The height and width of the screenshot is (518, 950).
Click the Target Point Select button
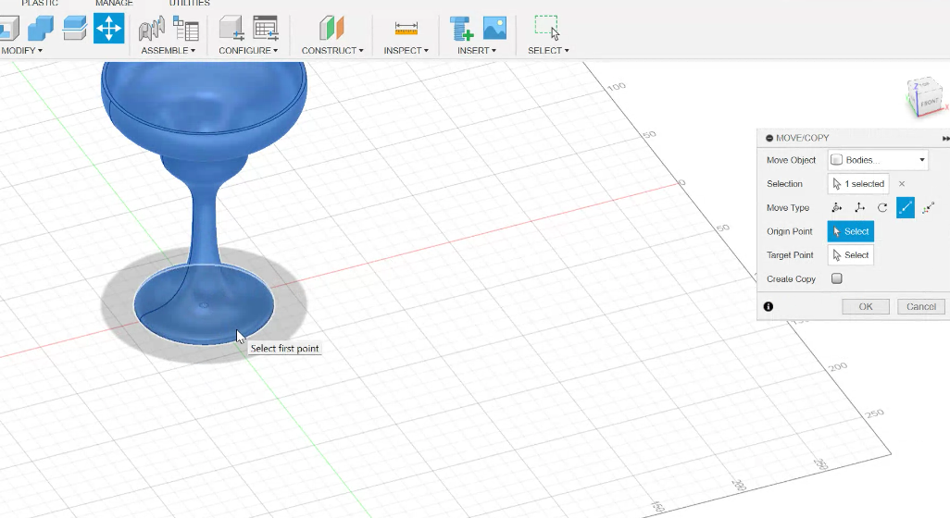[x=851, y=255]
